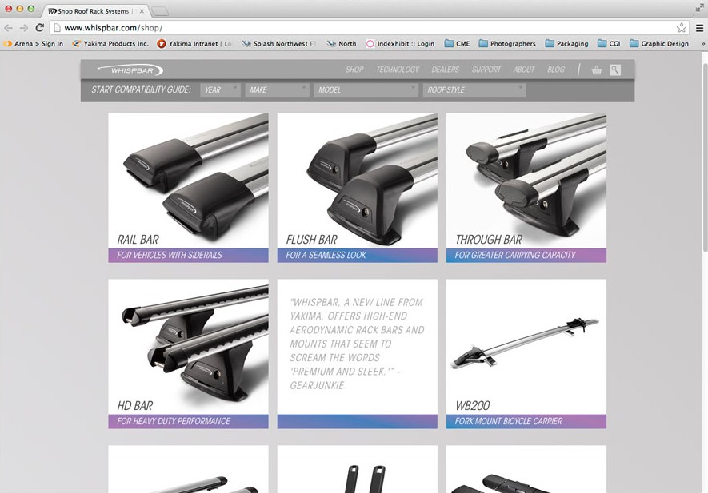Open site search magnifier icon
The height and width of the screenshot is (493, 708).
614,70
